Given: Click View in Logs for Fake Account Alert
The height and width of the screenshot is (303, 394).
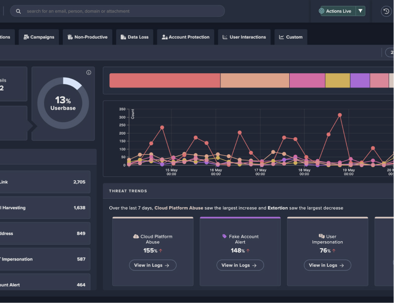Looking at the screenshot, I should [240, 265].
